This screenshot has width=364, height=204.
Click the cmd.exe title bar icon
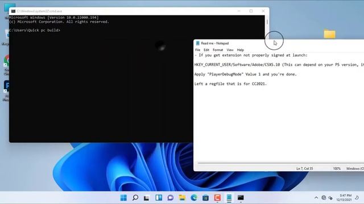click(x=13, y=11)
